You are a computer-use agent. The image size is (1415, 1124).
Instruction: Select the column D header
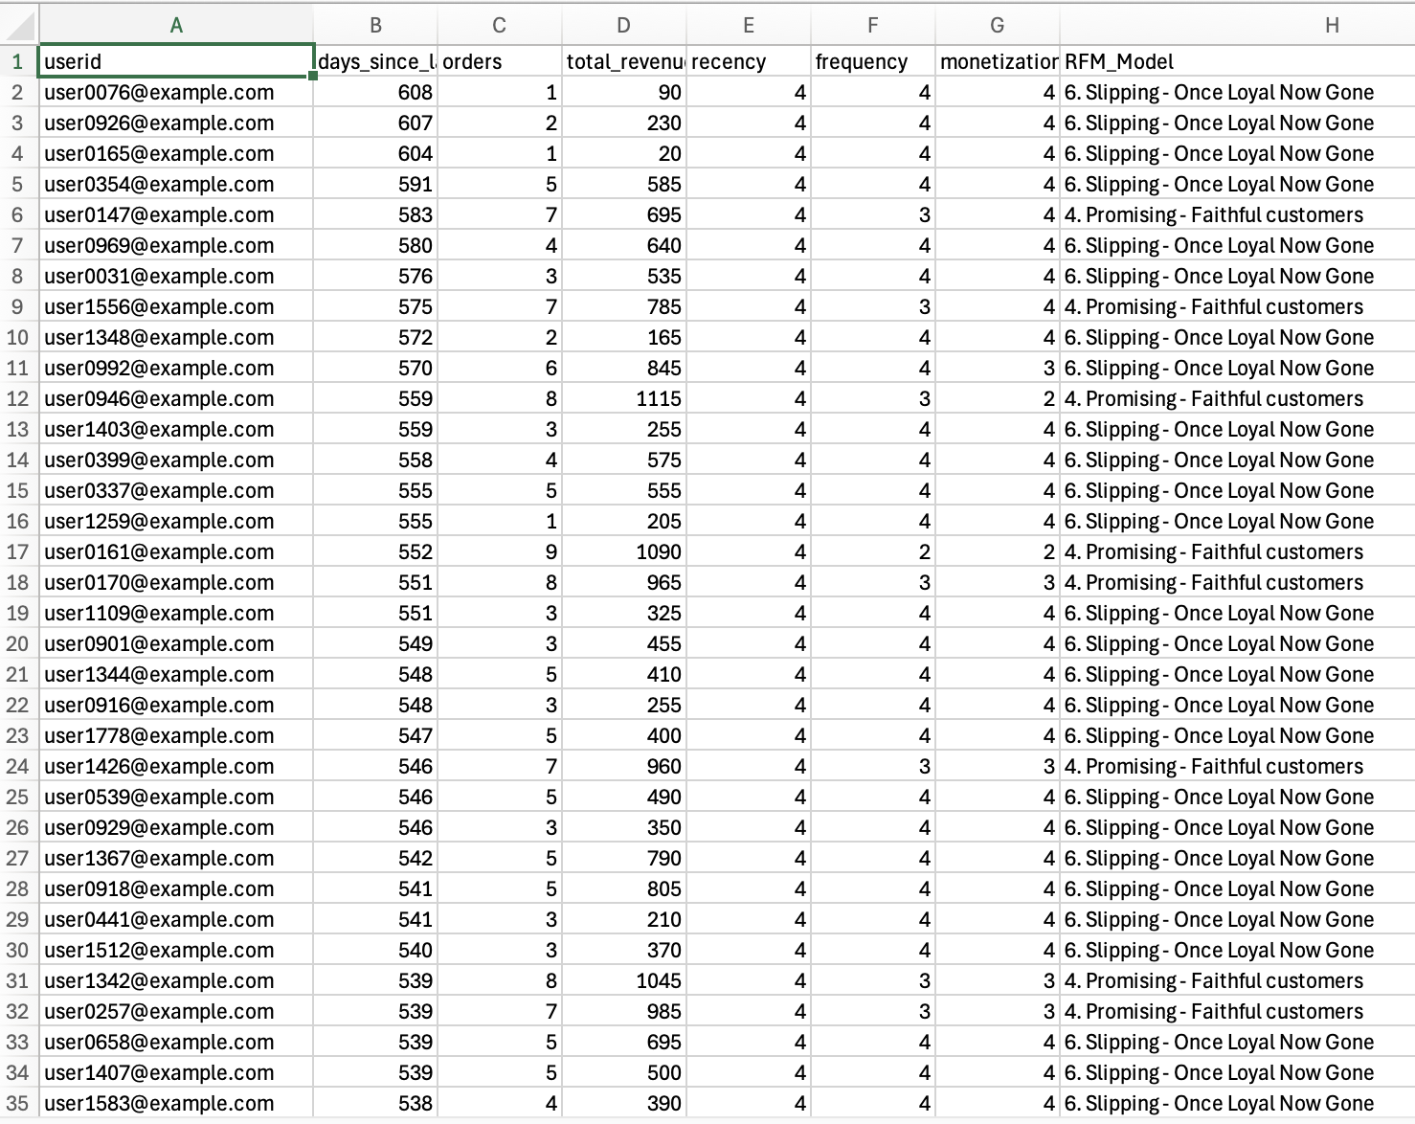(x=623, y=26)
